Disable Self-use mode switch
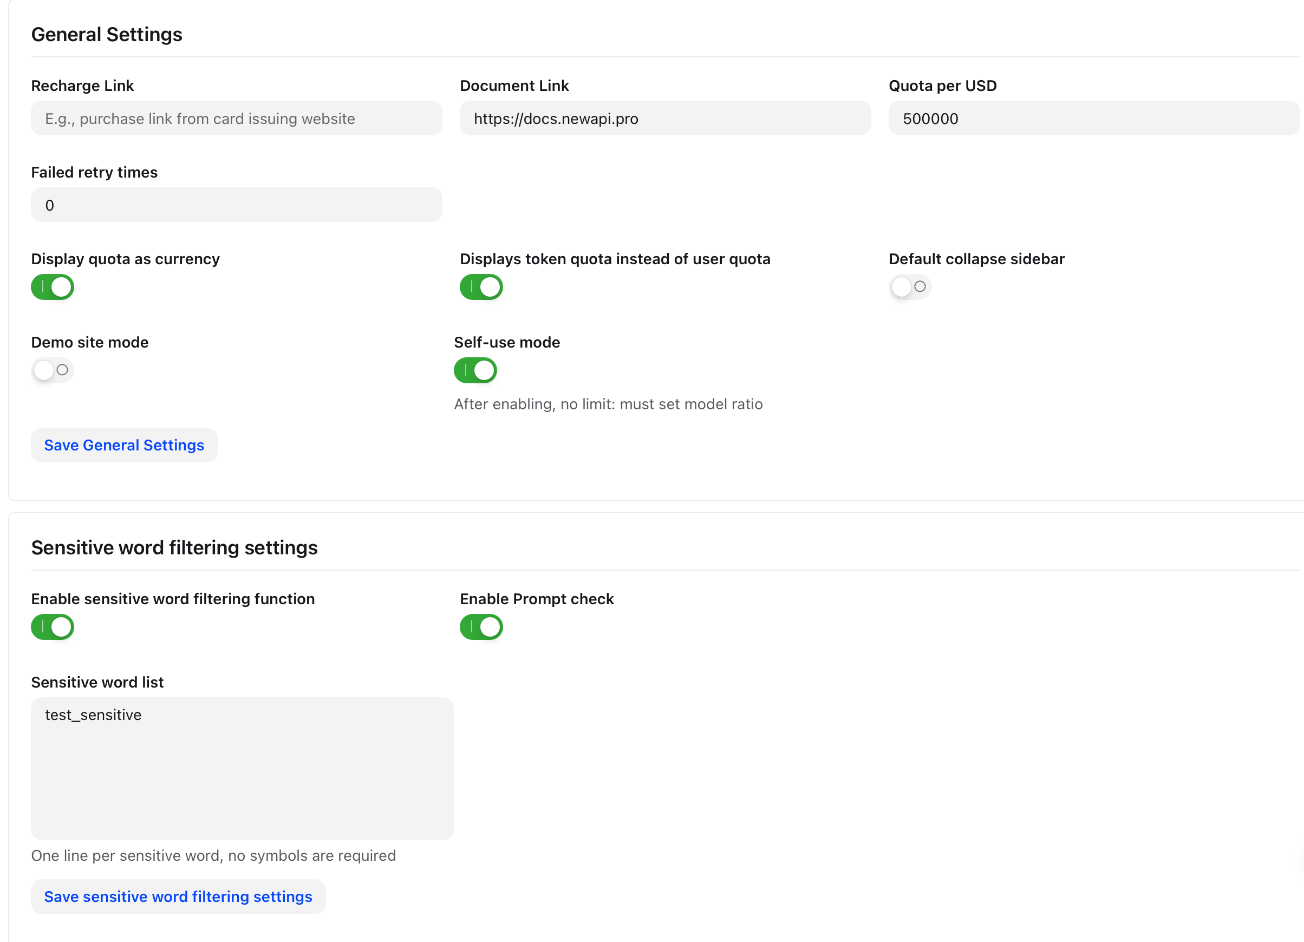 click(475, 370)
